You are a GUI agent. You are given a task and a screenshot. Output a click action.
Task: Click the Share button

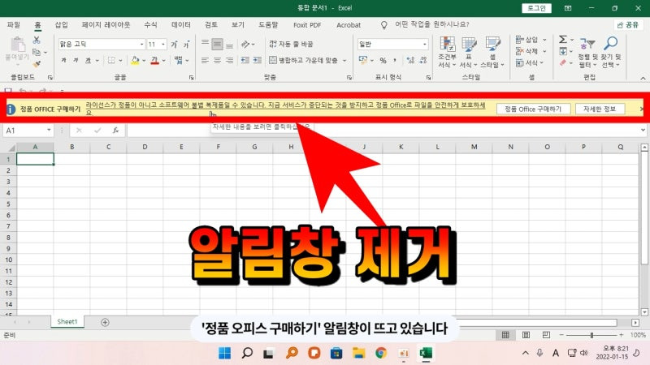628,25
